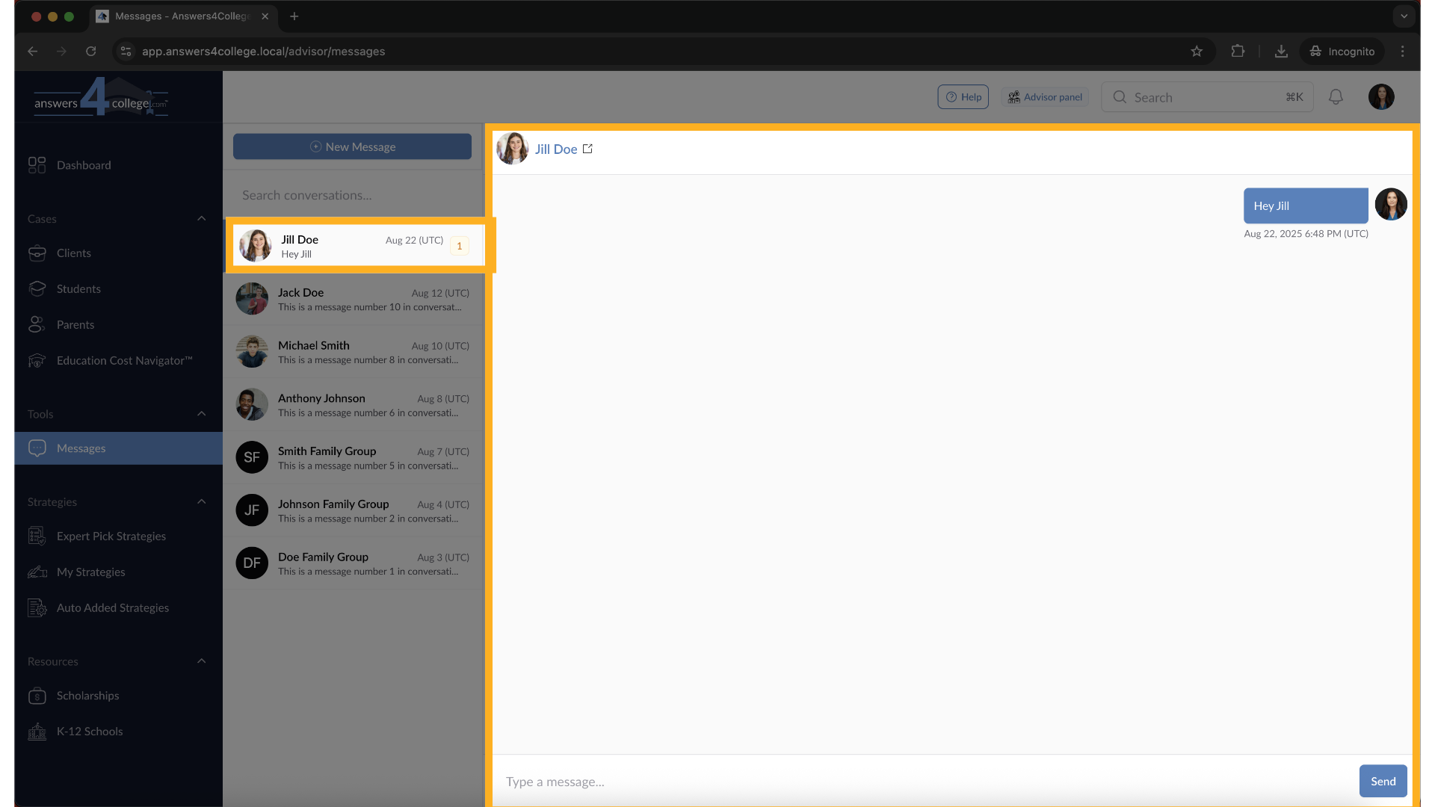Click the notifications bell icon
1435x807 pixels.
1336,97
